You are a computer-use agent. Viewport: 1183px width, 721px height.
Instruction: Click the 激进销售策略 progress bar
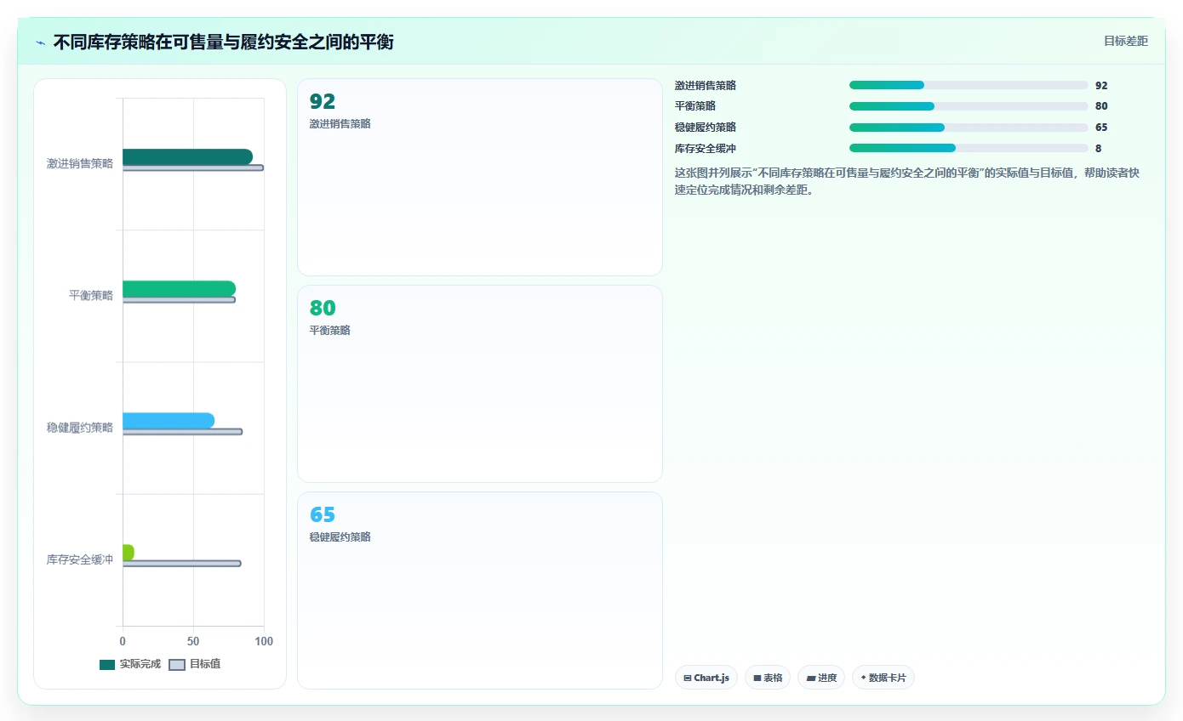pyautogui.click(x=969, y=85)
